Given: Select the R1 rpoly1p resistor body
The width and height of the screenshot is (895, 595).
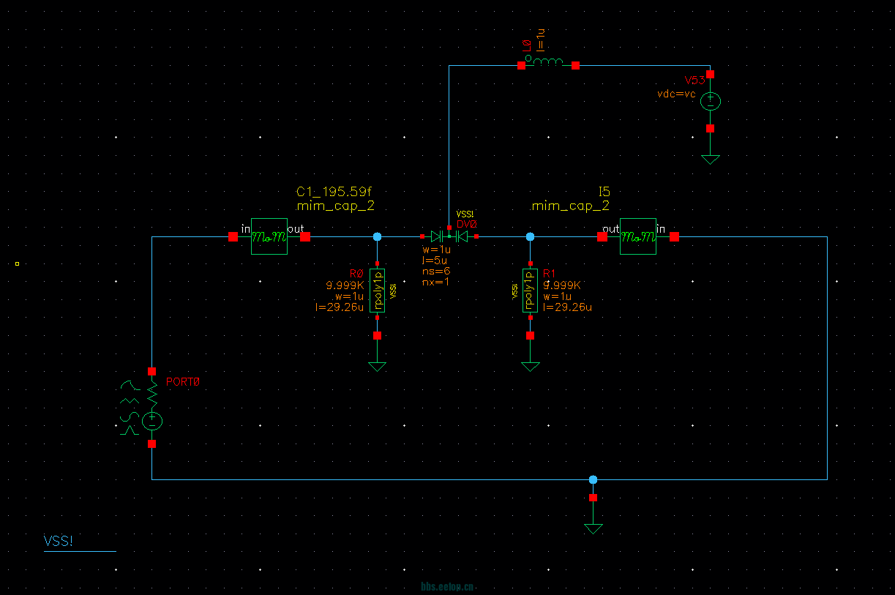Looking at the screenshot, I should [x=530, y=290].
